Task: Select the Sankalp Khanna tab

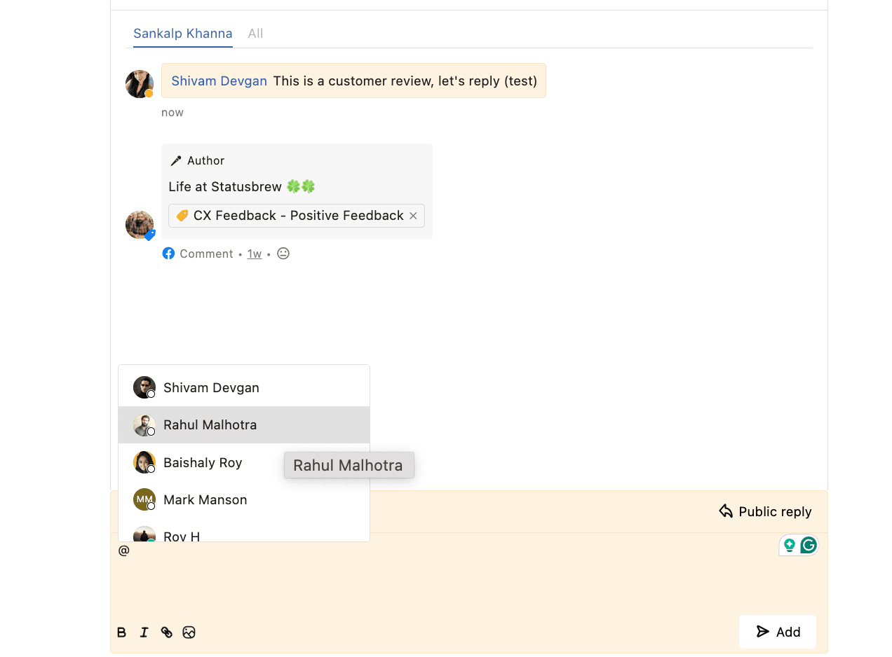Action: [x=182, y=34]
